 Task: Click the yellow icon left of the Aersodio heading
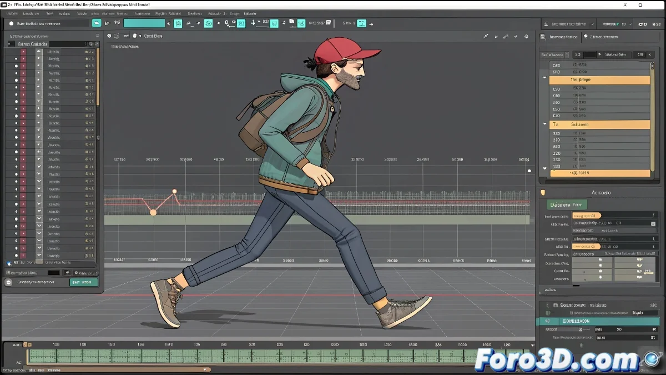coord(543,193)
